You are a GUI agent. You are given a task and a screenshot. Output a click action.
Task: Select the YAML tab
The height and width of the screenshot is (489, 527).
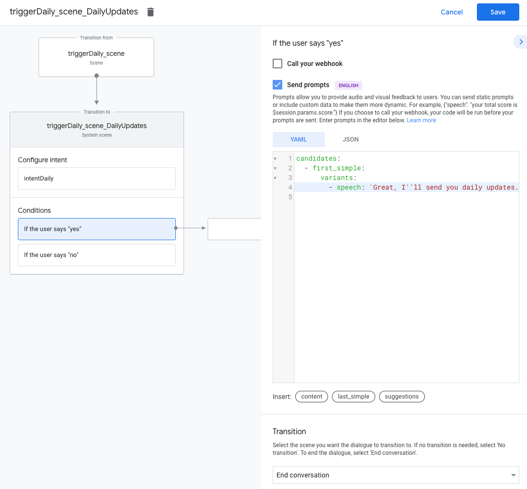click(x=299, y=140)
